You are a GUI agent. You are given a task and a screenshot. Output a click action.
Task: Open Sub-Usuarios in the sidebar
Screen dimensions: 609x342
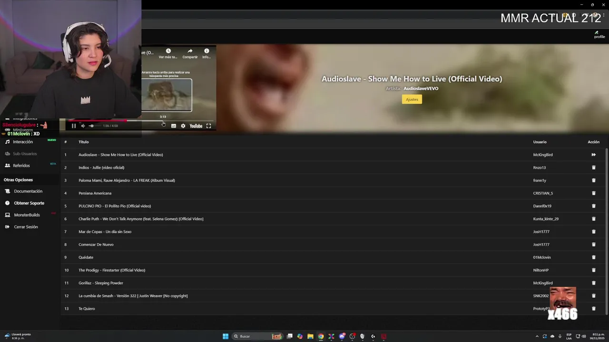[25, 153]
